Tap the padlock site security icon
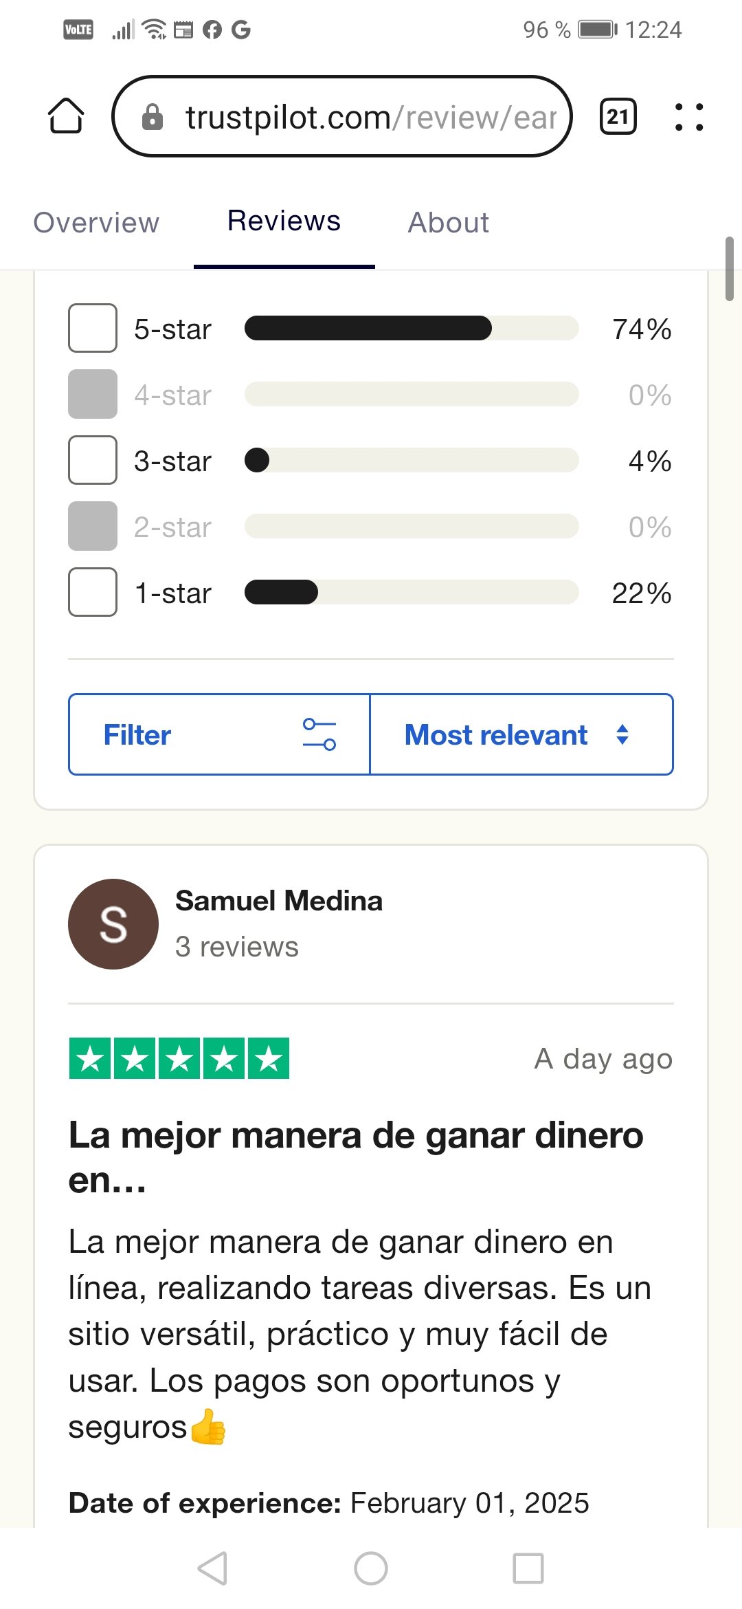 153,117
